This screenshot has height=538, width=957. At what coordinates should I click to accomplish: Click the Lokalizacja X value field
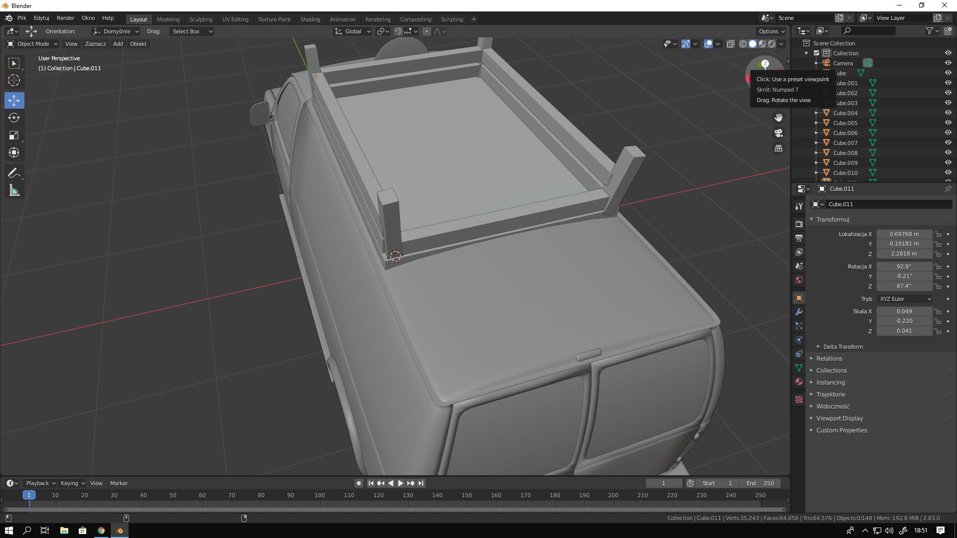(904, 234)
